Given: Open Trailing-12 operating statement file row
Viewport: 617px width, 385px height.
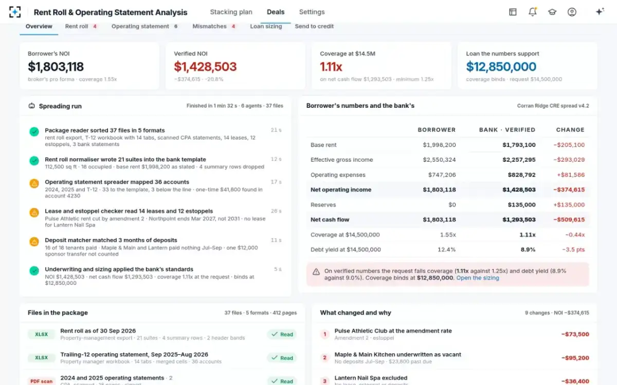Looking at the screenshot, I should point(162,358).
